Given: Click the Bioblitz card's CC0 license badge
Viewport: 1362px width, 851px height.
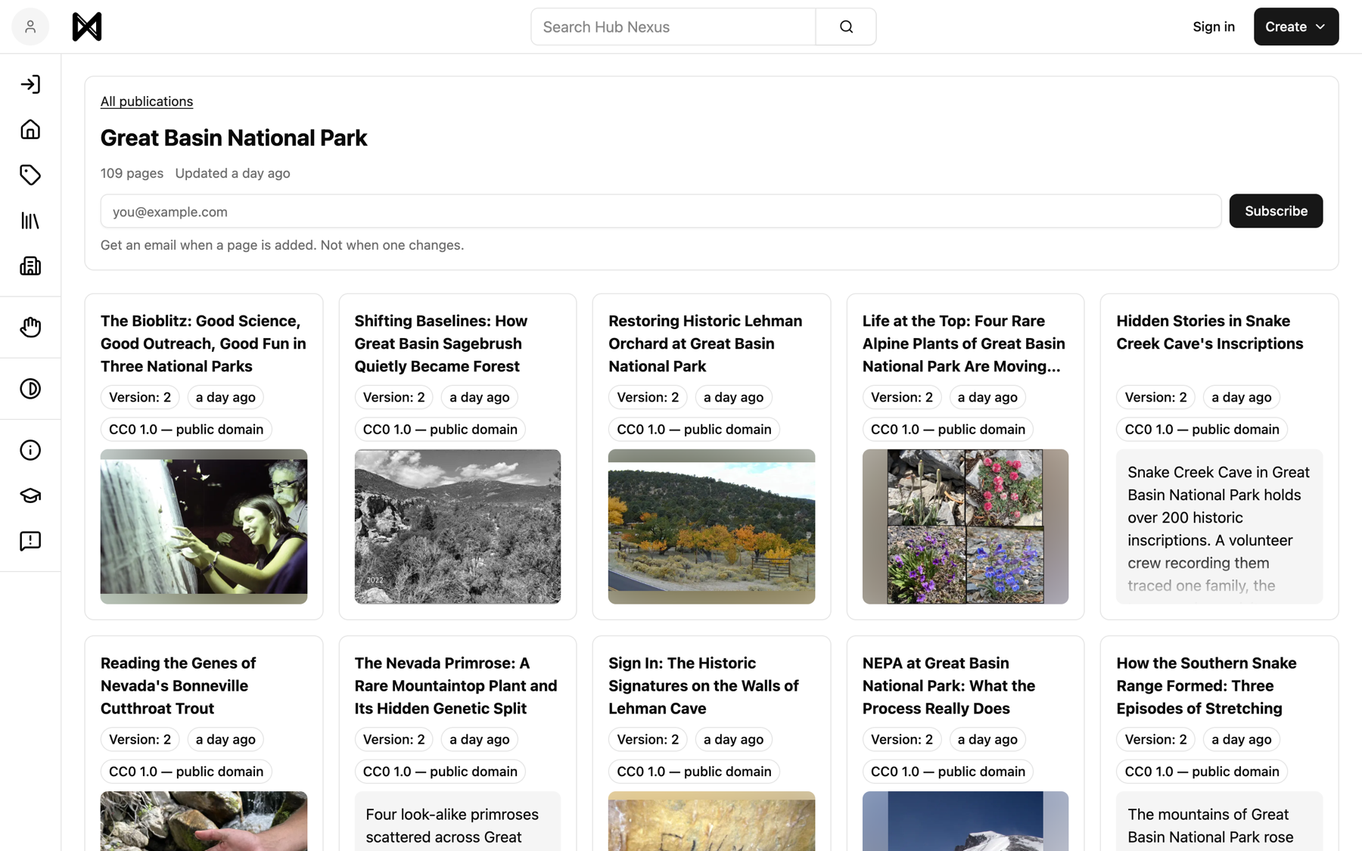Looking at the screenshot, I should [186, 429].
